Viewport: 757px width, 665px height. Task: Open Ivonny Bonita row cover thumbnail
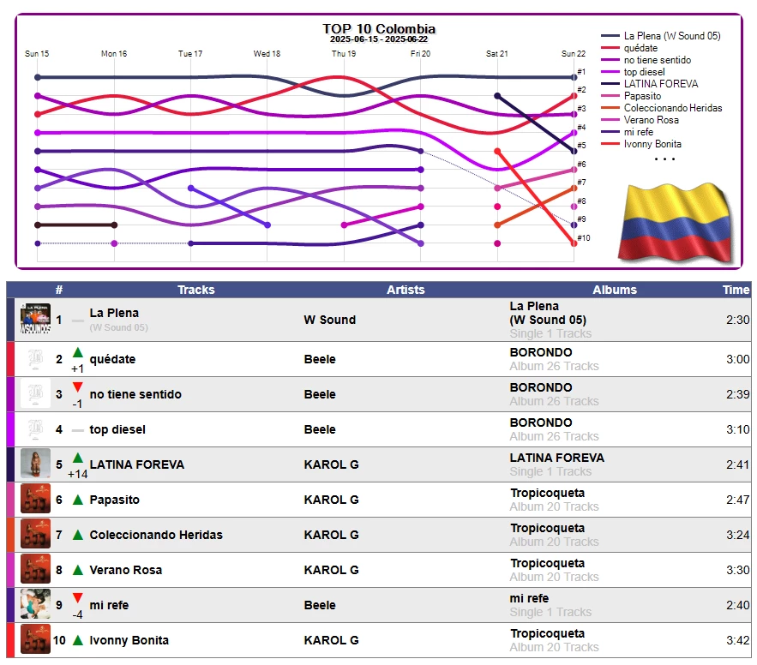pyautogui.click(x=35, y=639)
